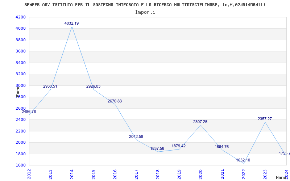Select the 2670.83 value for 2016
290x181 pixels.
coord(115,101)
